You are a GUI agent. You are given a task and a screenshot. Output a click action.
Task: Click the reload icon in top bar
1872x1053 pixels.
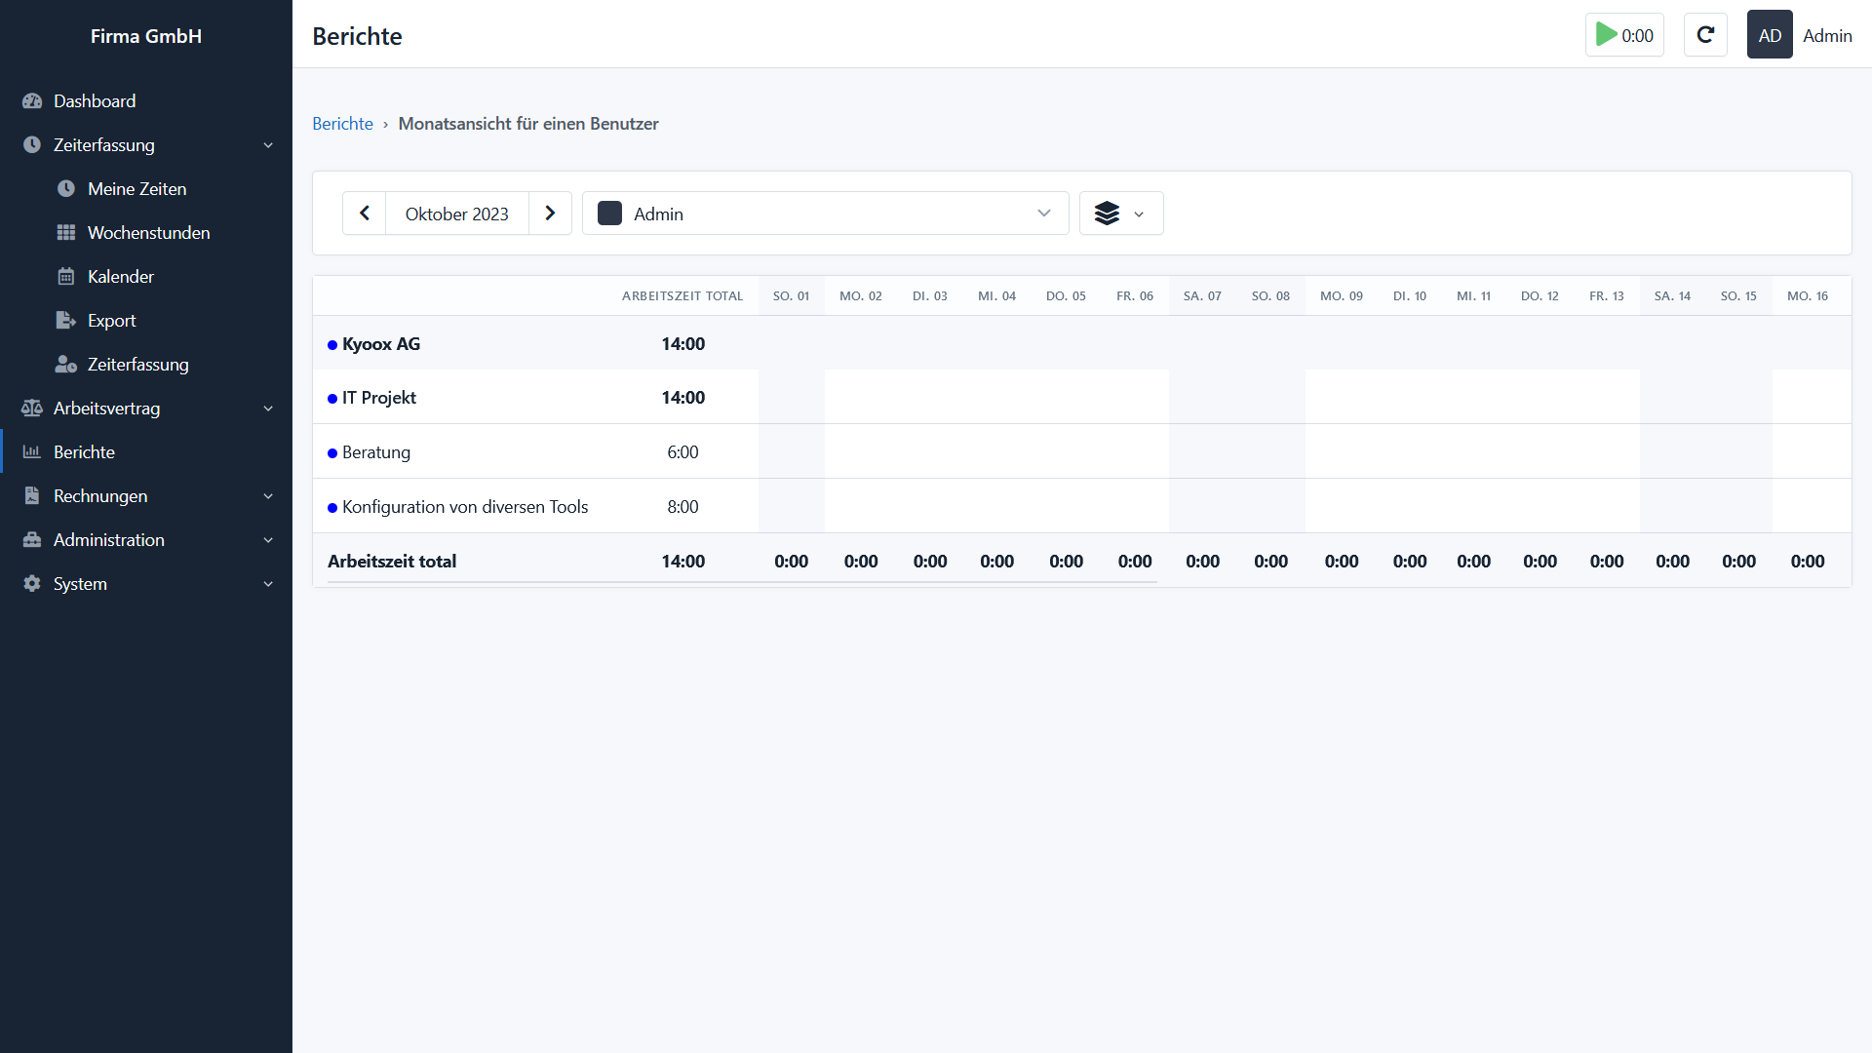point(1705,35)
